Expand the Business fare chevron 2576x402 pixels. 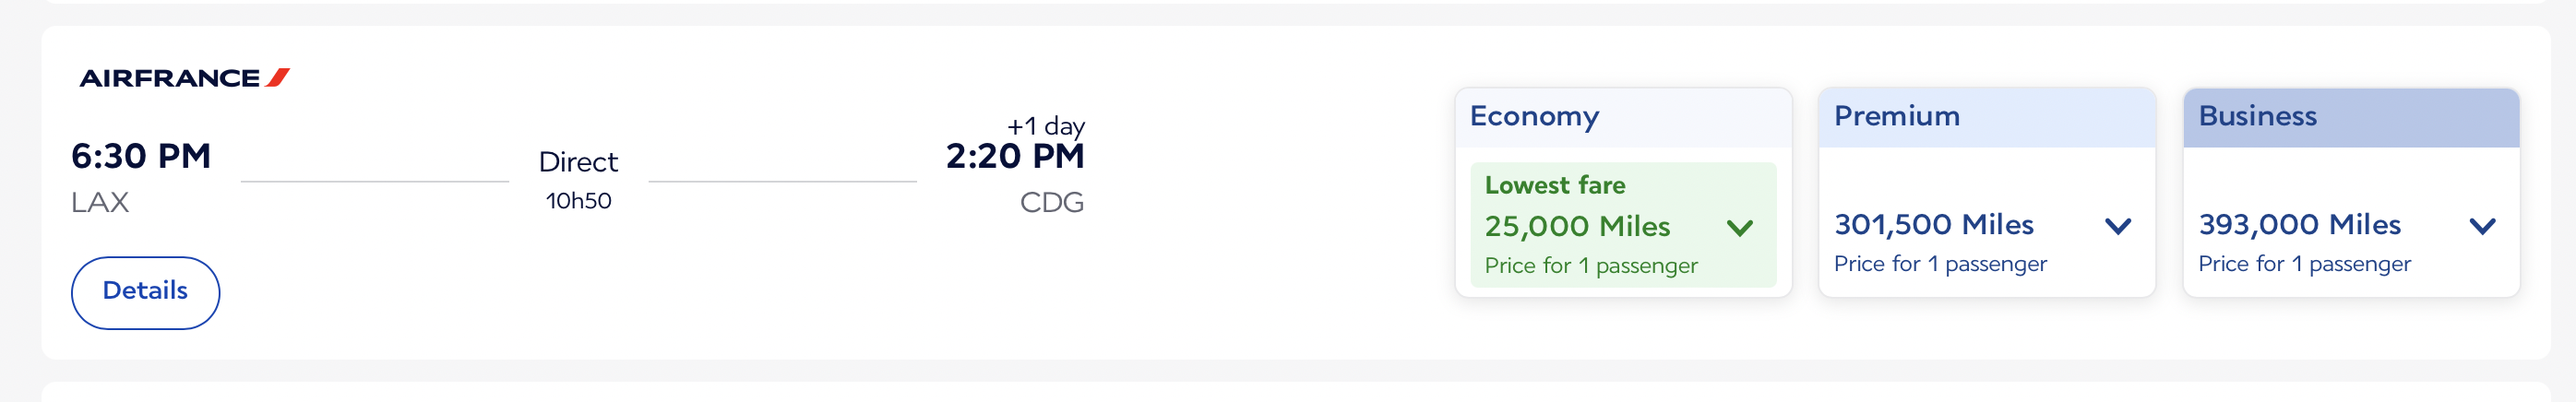click(2481, 226)
